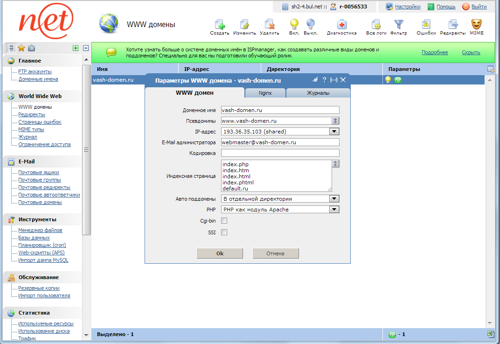Viewport: 500px width, 344px height.
Task: Open the PHP mode dropdown
Action: pyautogui.click(x=334, y=210)
